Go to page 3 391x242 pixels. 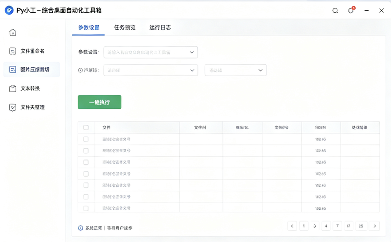[315, 226]
